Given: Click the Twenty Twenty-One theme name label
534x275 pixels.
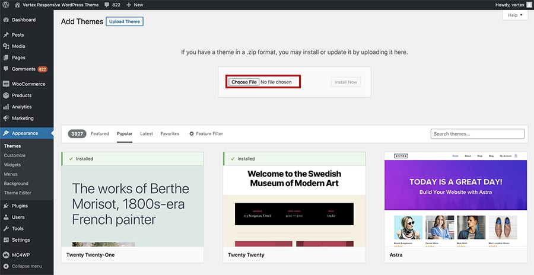Looking at the screenshot, I should point(91,255).
